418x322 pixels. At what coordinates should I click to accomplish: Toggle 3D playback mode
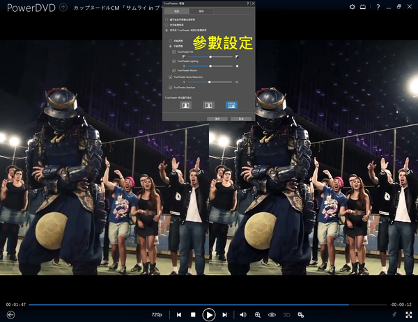tap(286, 314)
